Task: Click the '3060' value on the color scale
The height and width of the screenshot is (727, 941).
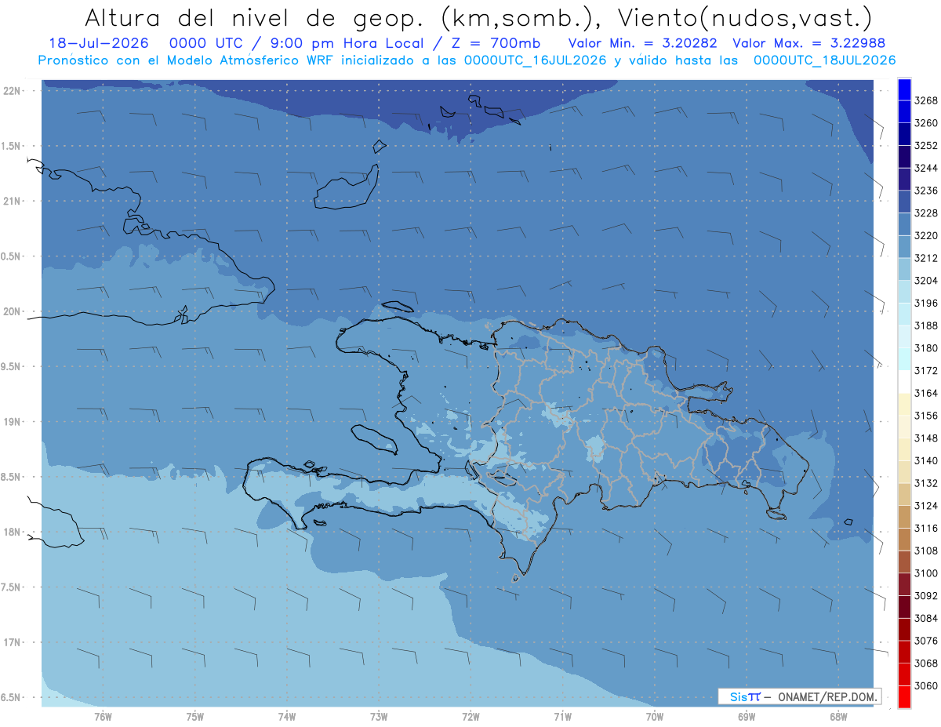Action: point(925,685)
